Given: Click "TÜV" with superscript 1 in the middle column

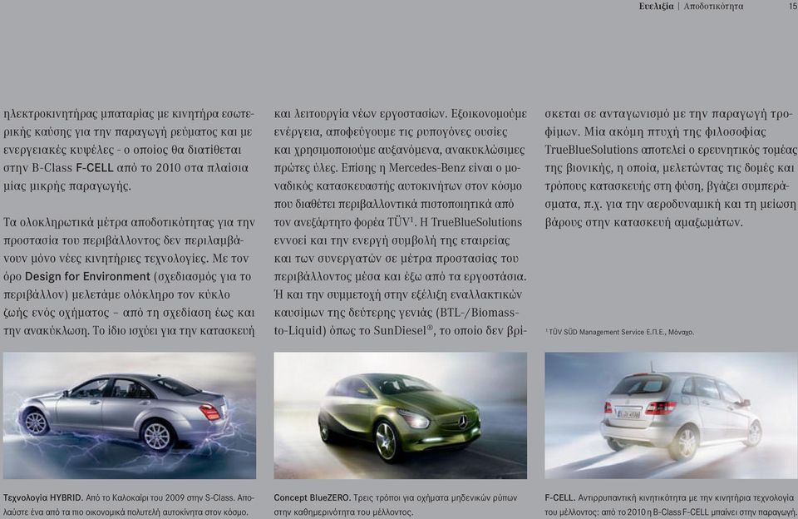Looking at the screenshot, I should pos(402,223).
